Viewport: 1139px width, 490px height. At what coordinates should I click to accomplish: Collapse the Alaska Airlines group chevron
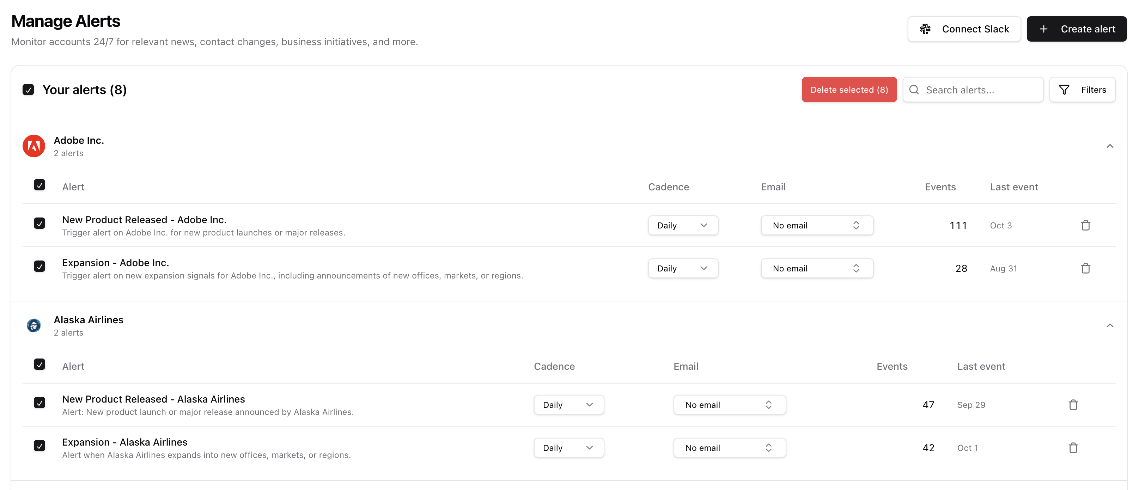pos(1110,326)
